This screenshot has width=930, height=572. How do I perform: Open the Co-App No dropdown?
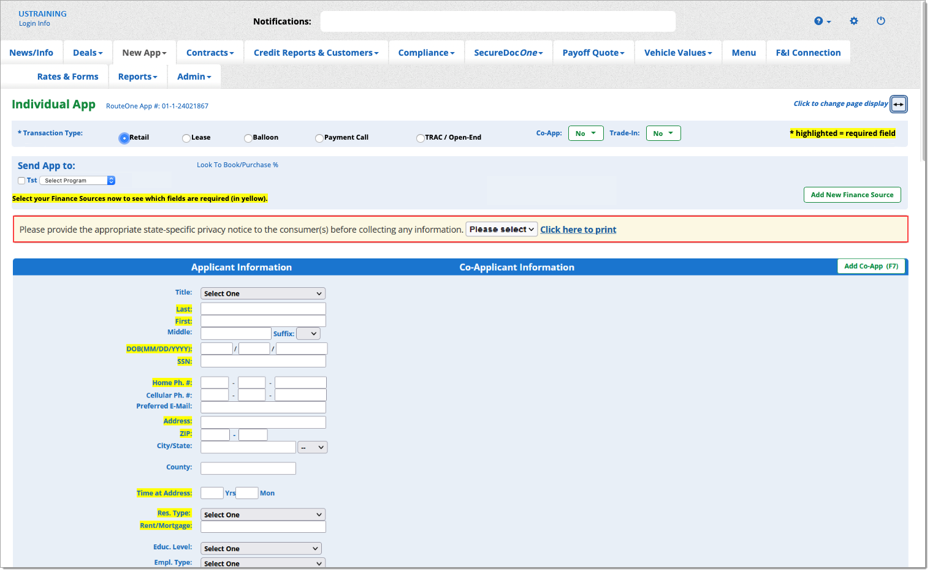pyautogui.click(x=585, y=134)
